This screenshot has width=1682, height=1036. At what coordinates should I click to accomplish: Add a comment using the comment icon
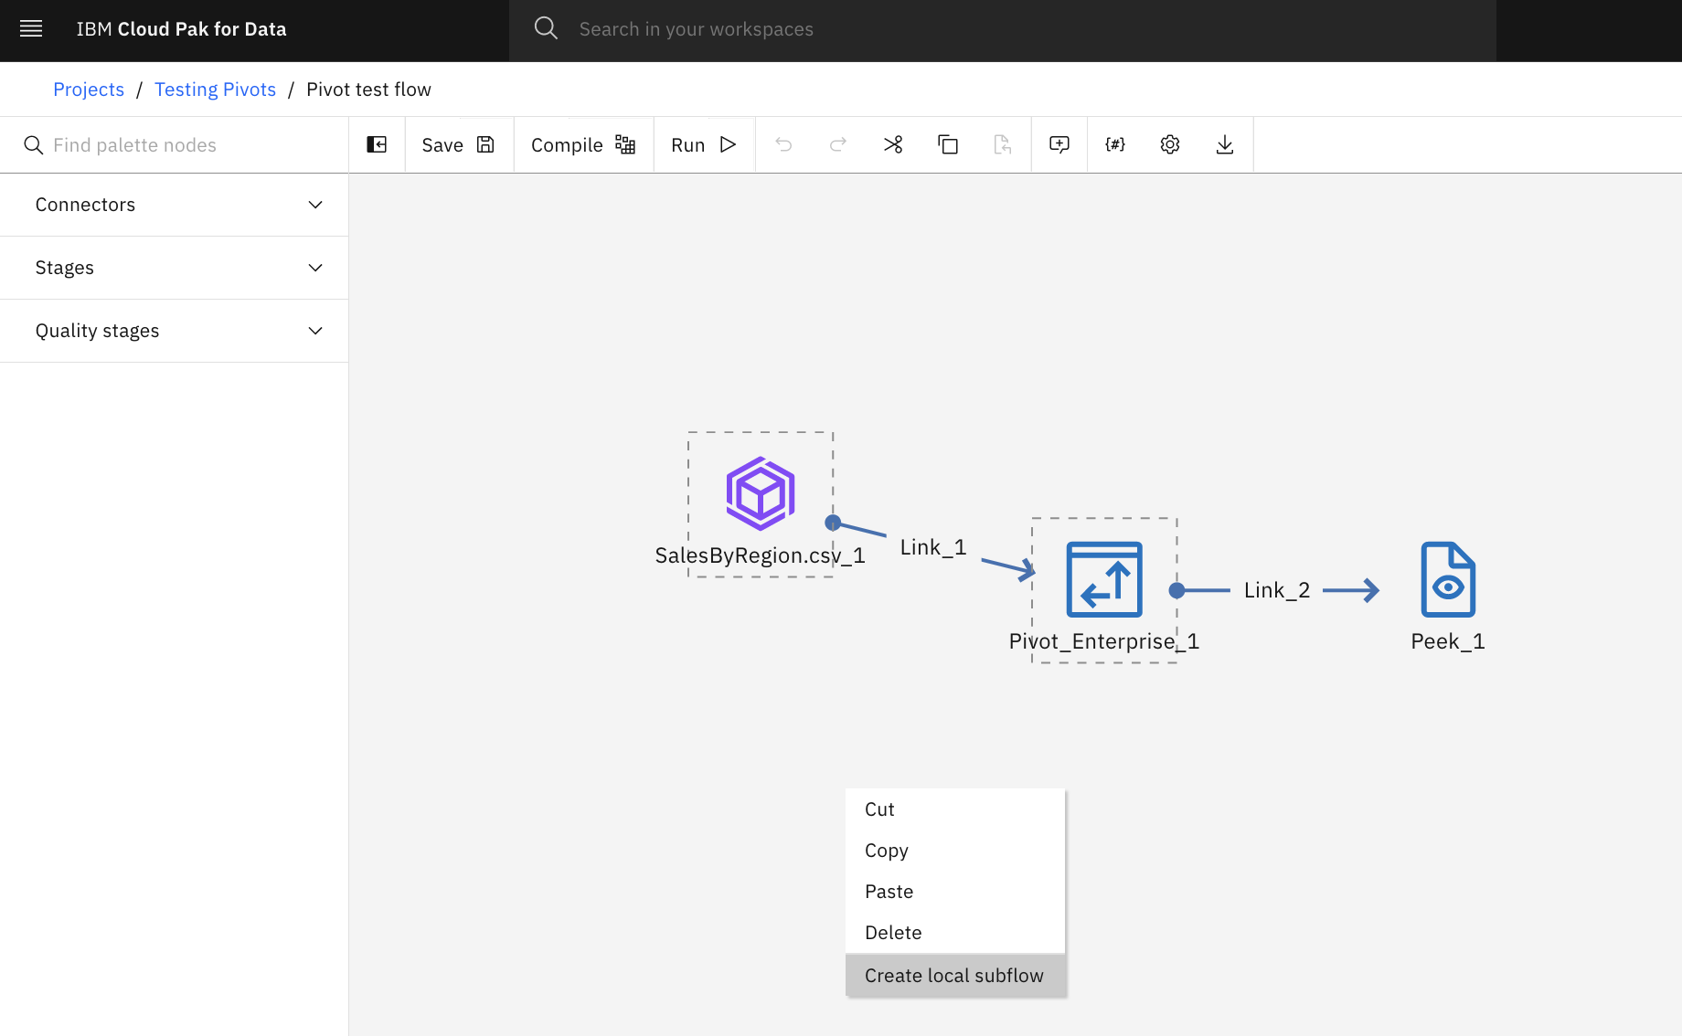tap(1059, 144)
